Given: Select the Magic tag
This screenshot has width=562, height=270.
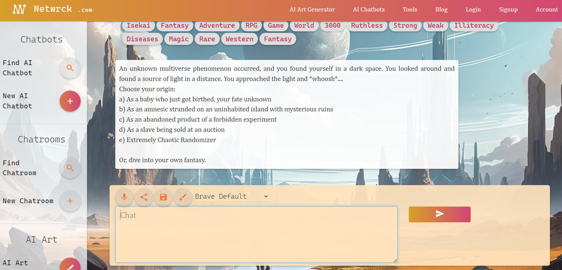Looking at the screenshot, I should (178, 39).
